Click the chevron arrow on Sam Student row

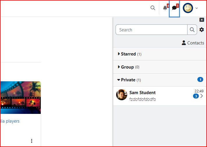coord(201,96)
